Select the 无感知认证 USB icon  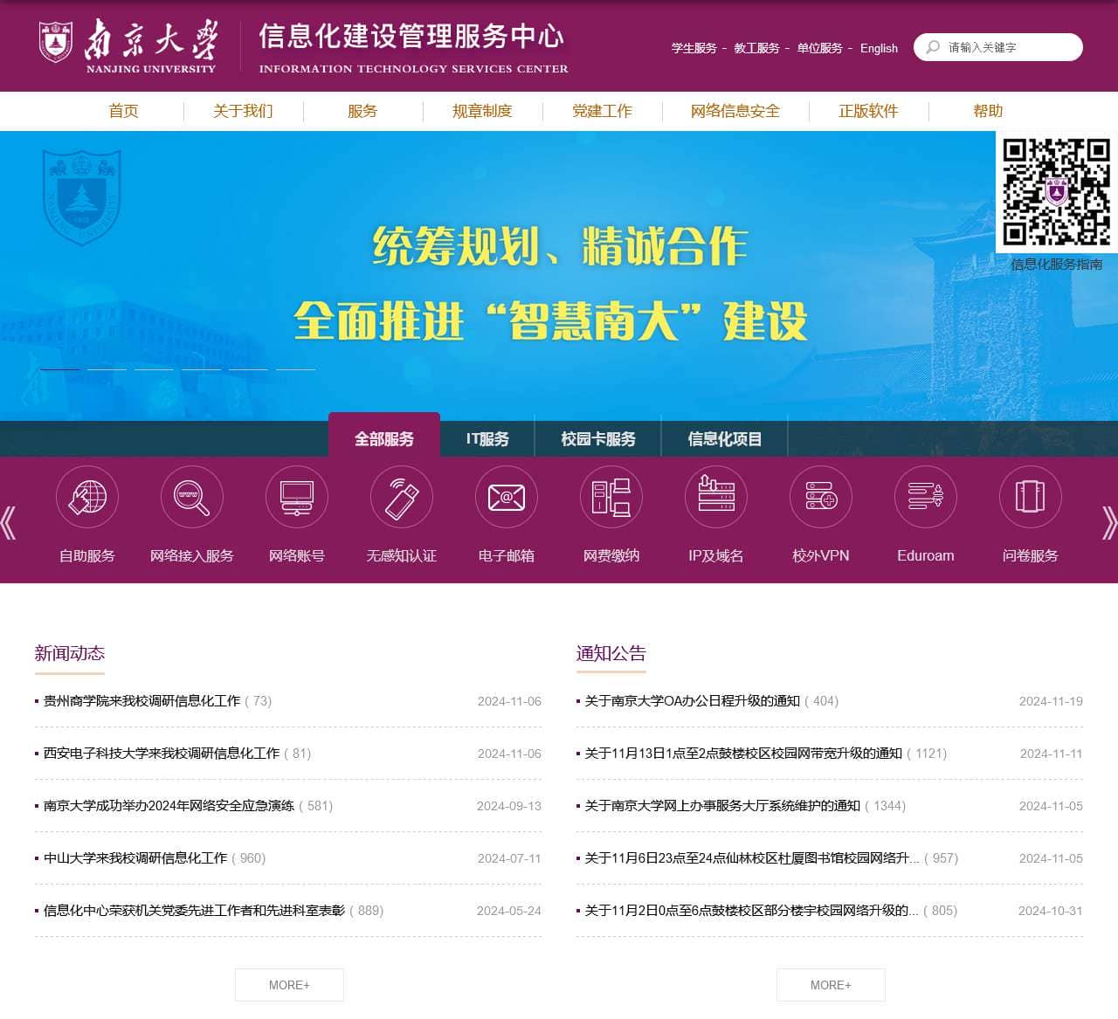coord(402,497)
